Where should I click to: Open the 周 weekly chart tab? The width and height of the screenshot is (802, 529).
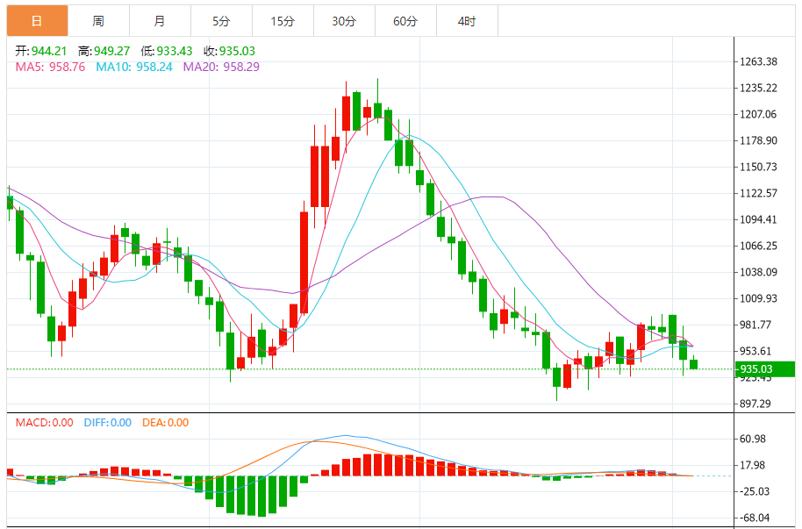pyautogui.click(x=98, y=21)
